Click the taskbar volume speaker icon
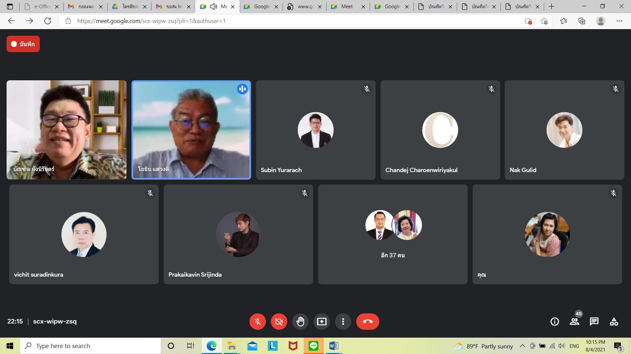 click(561, 346)
